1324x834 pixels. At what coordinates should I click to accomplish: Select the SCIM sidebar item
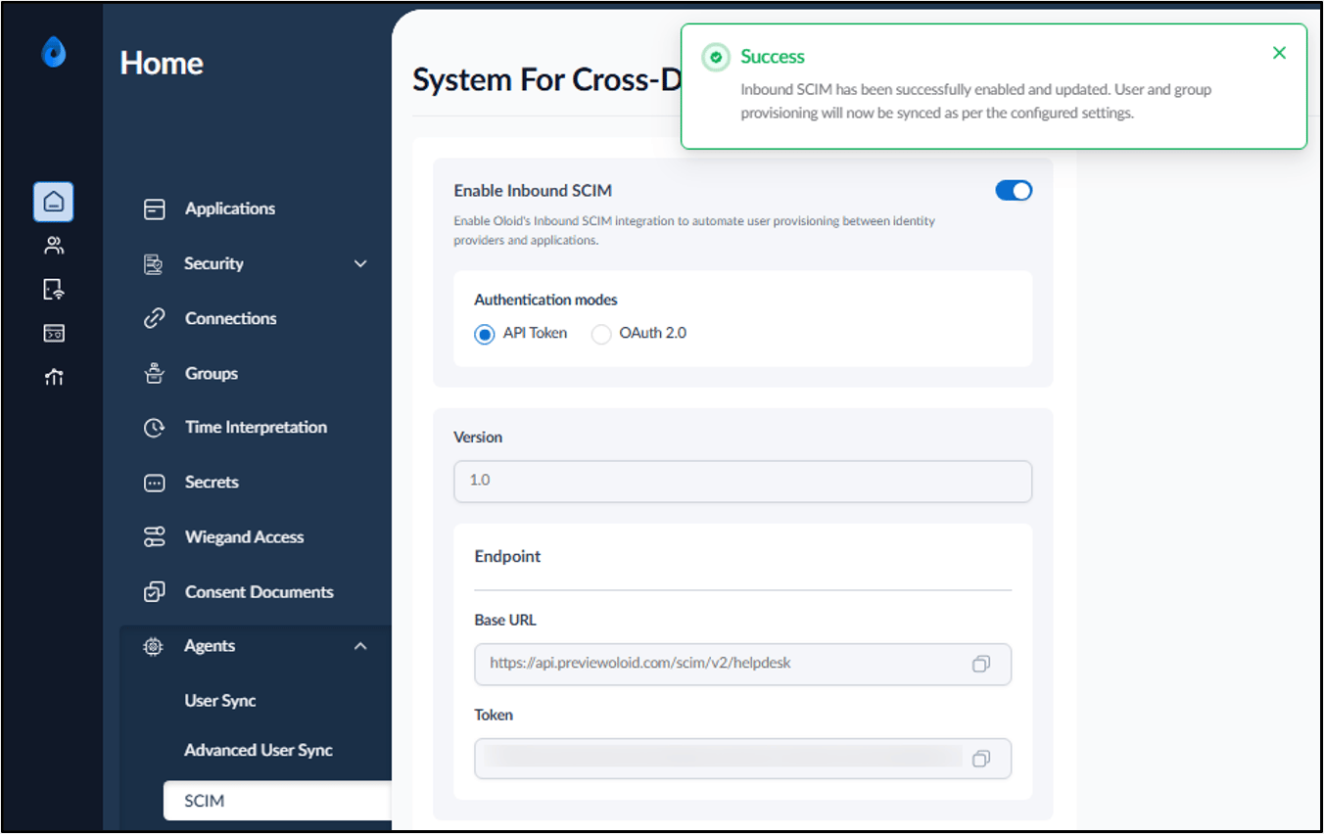click(278, 800)
